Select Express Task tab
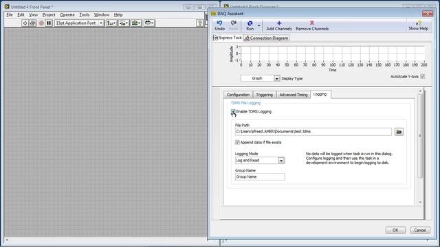 point(228,38)
